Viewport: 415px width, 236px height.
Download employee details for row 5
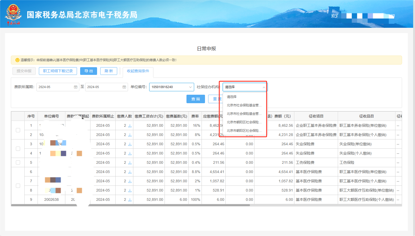[130, 163]
